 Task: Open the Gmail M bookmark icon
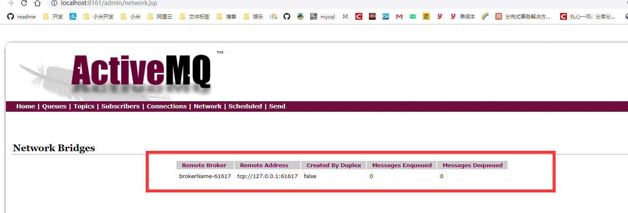(399, 17)
